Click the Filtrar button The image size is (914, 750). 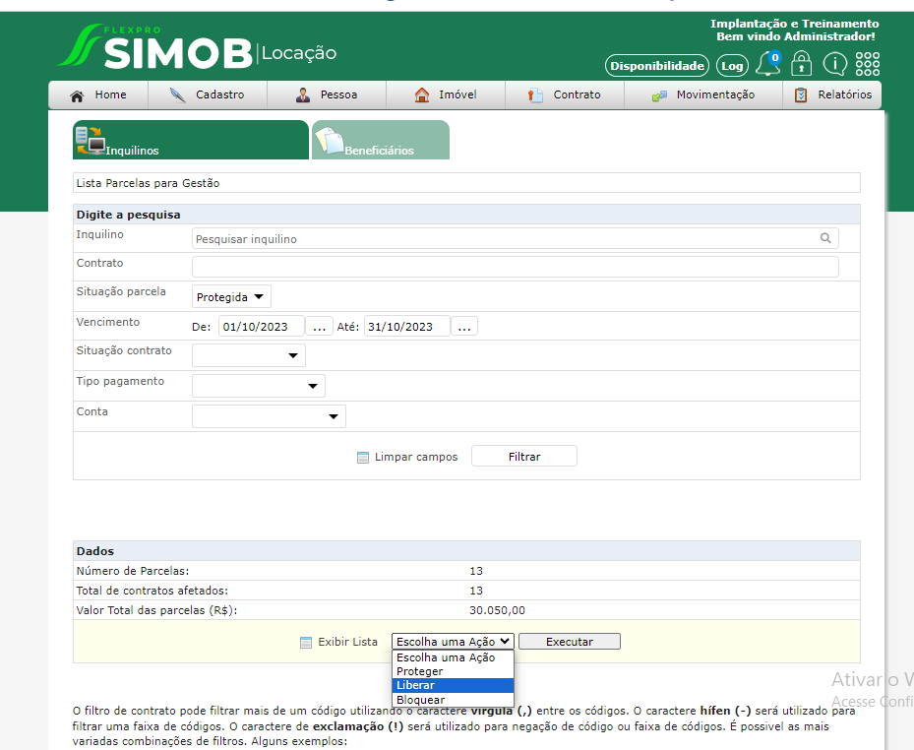pos(524,457)
